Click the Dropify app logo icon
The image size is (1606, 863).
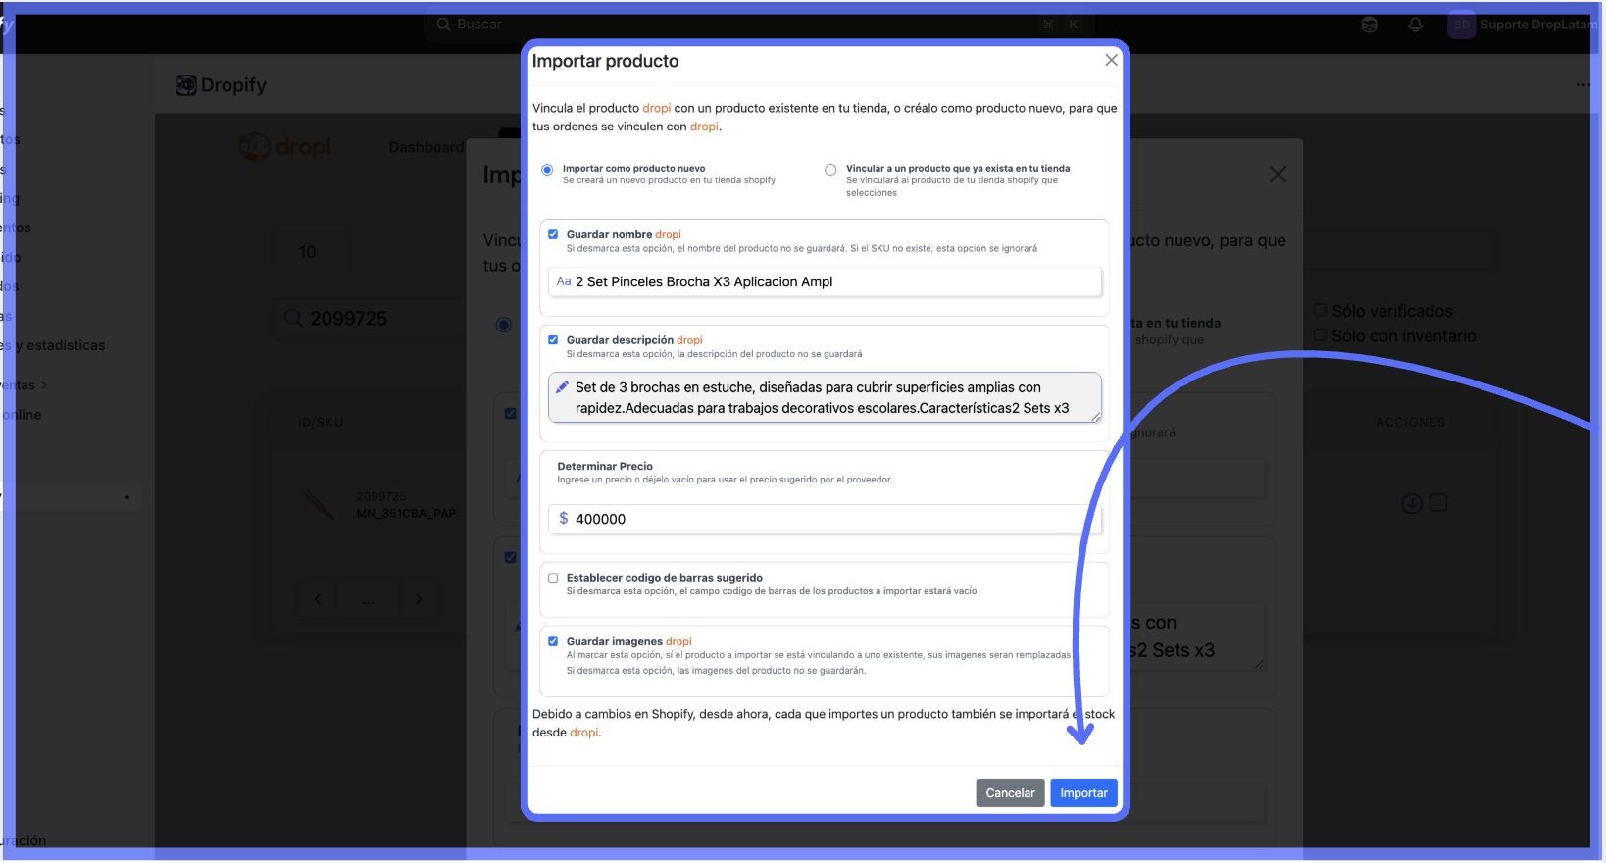coord(185,85)
